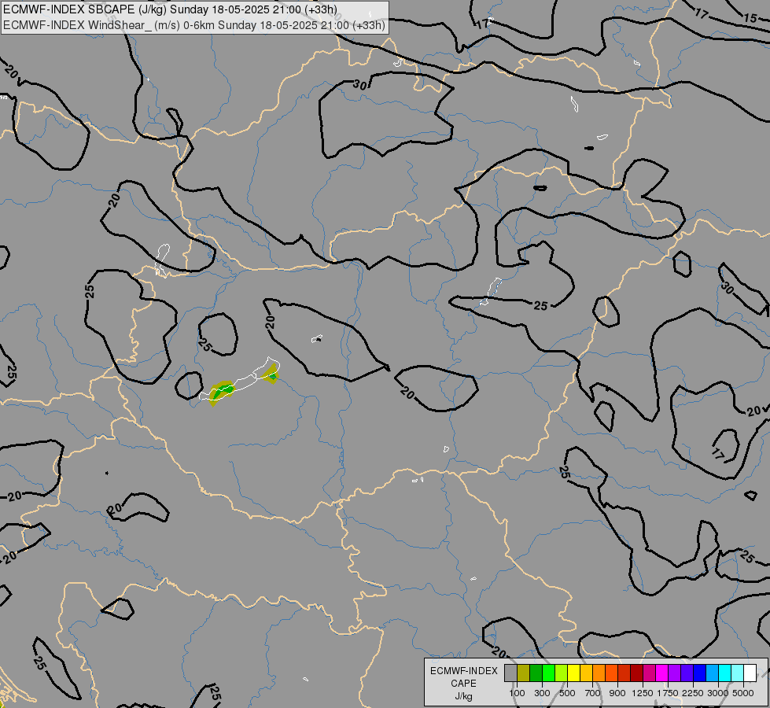Viewport: 770px width, 708px height.
Task: Click the SBCAPE title line in the header
Action: tap(170, 9)
